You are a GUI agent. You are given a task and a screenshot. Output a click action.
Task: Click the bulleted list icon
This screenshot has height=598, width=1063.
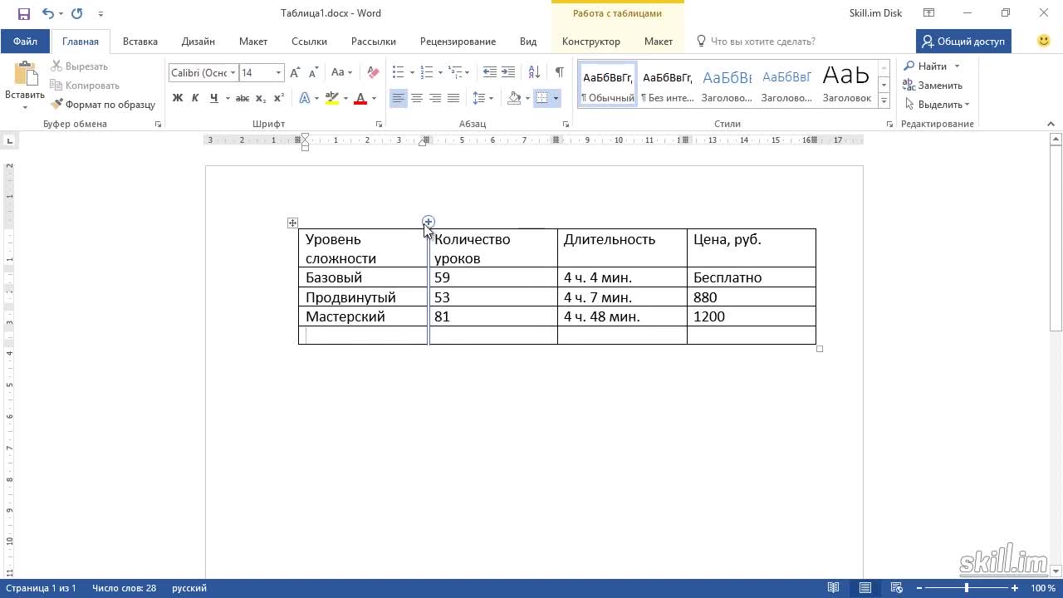399,73
